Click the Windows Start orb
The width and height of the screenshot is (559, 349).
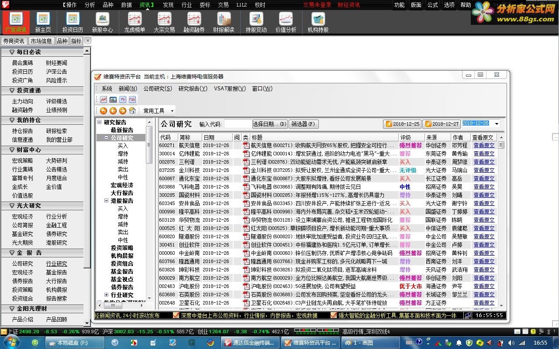11,342
